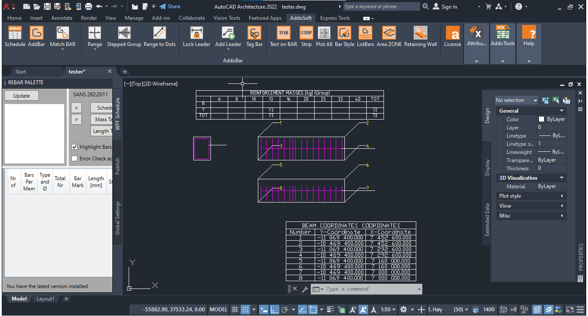Image resolution: width=588 pixels, height=316 pixels.
Task: Toggle polar tracking in status bar
Action: 285,309
